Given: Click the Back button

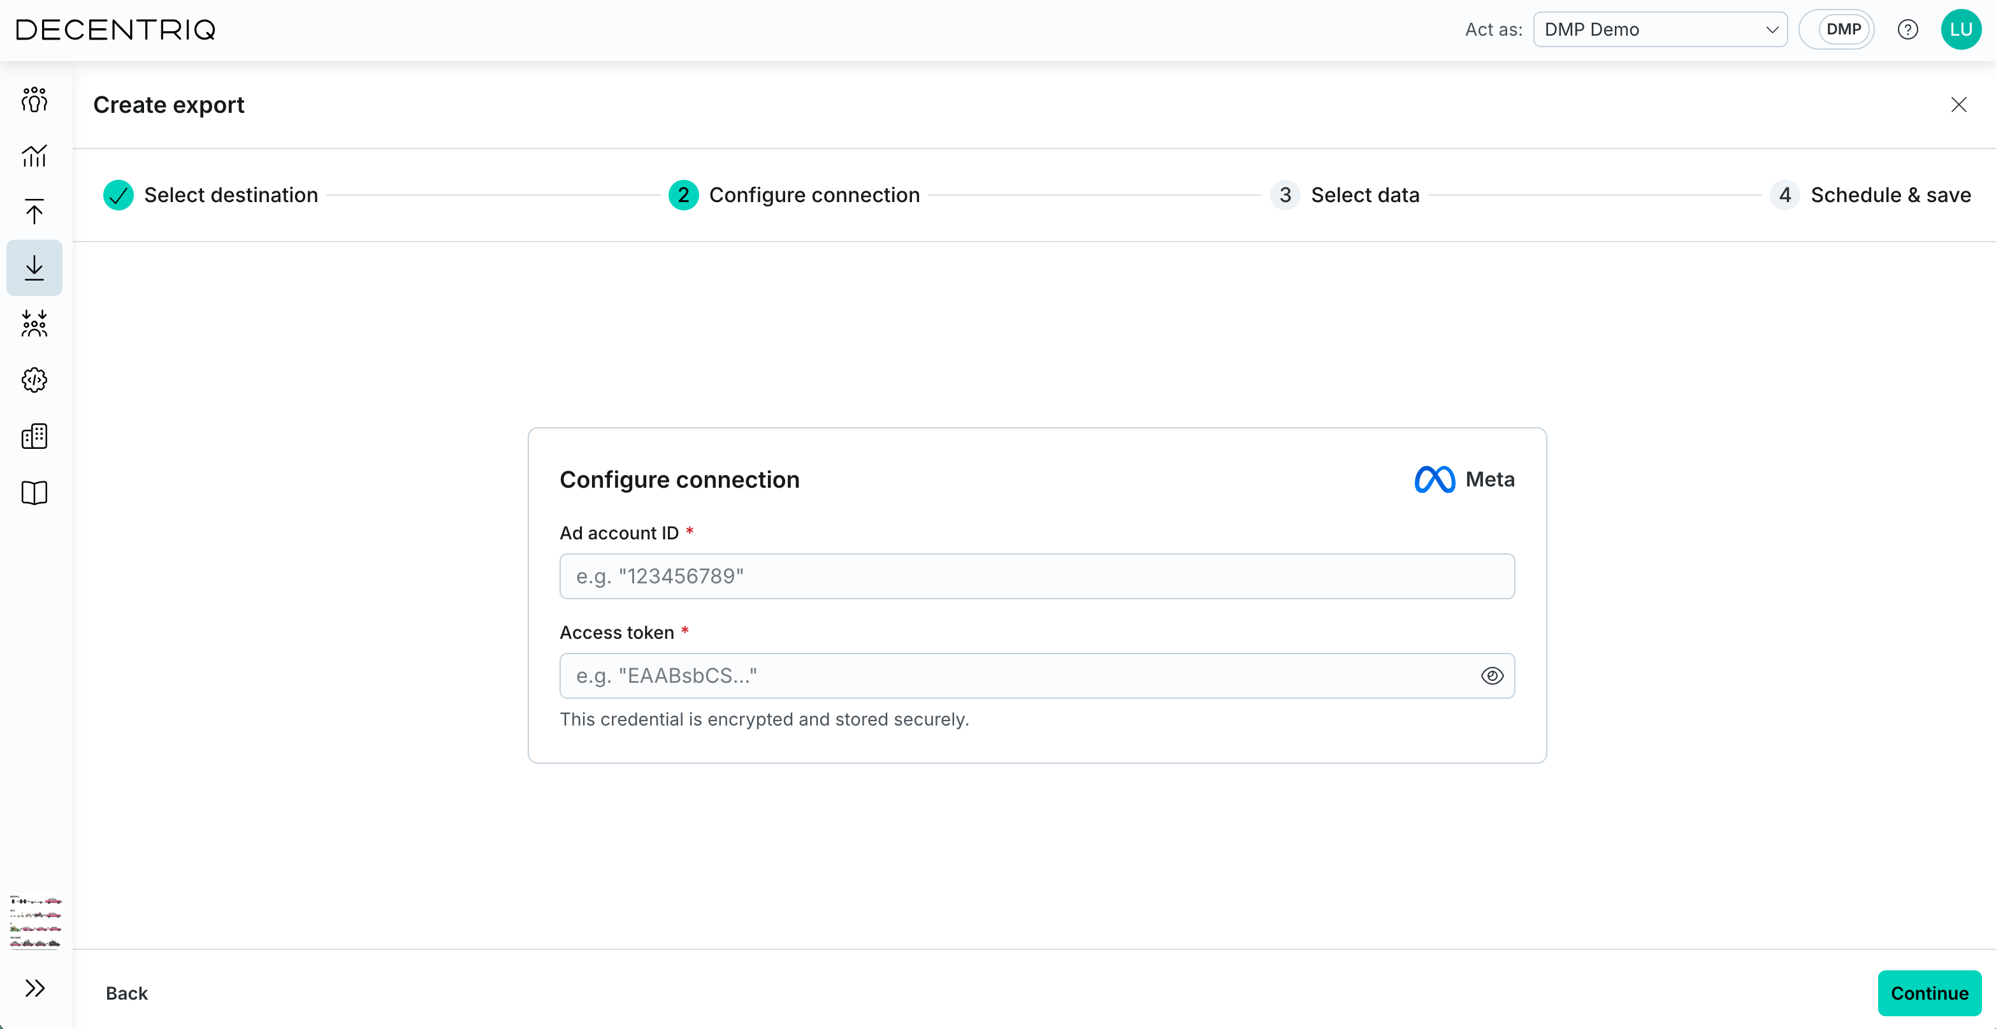Looking at the screenshot, I should coord(126,993).
